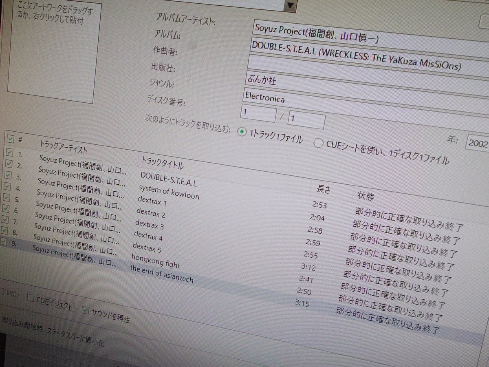Select track title the end of asiantech
The width and height of the screenshot is (489, 367).
click(x=162, y=274)
